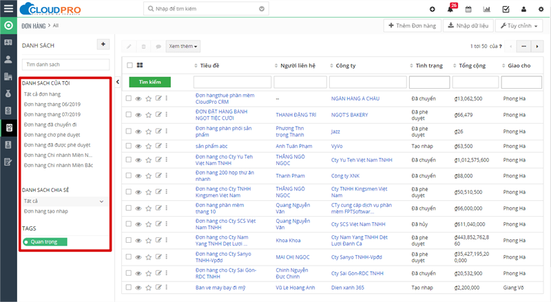Check the VyVo order row checkbox
This screenshot has height=302, width=551.
point(129,146)
